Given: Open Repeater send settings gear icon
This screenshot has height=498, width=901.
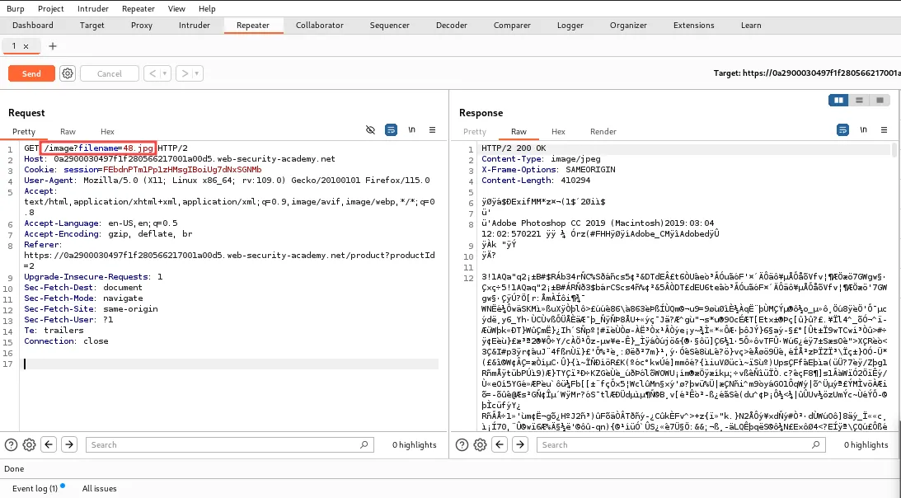Looking at the screenshot, I should click(68, 73).
